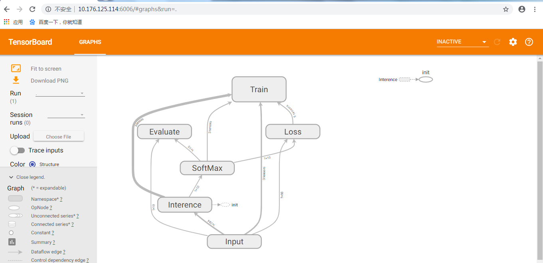Click the Constant legend icon
The height and width of the screenshot is (263, 543).
tap(11, 233)
